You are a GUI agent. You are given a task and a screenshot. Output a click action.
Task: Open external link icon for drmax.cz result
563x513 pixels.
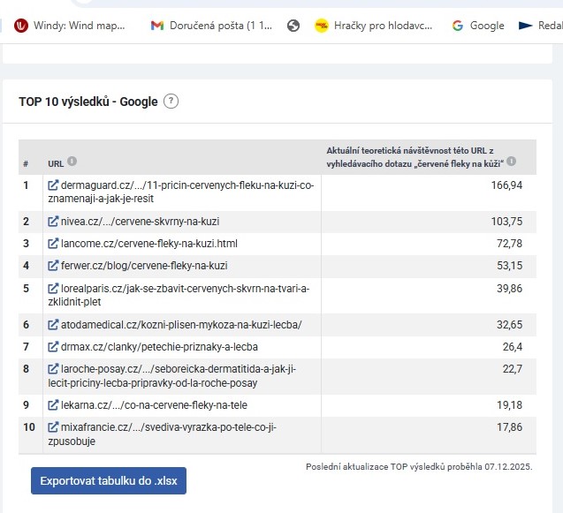(x=53, y=347)
